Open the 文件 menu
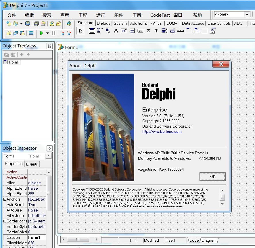Screen dimensions: 255x248 [12, 15]
